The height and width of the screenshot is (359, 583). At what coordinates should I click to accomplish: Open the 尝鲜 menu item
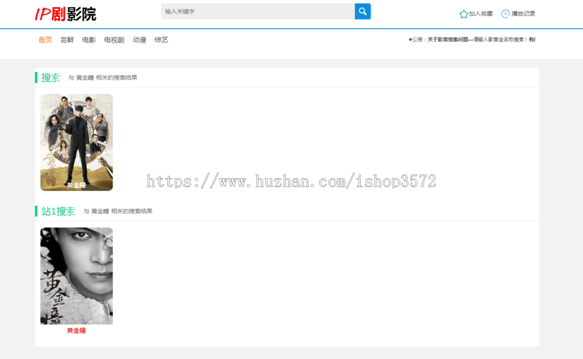coord(67,40)
